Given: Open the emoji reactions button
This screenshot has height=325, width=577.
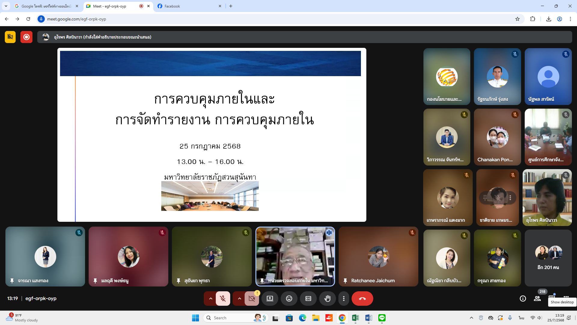Looking at the screenshot, I should pos(289,299).
